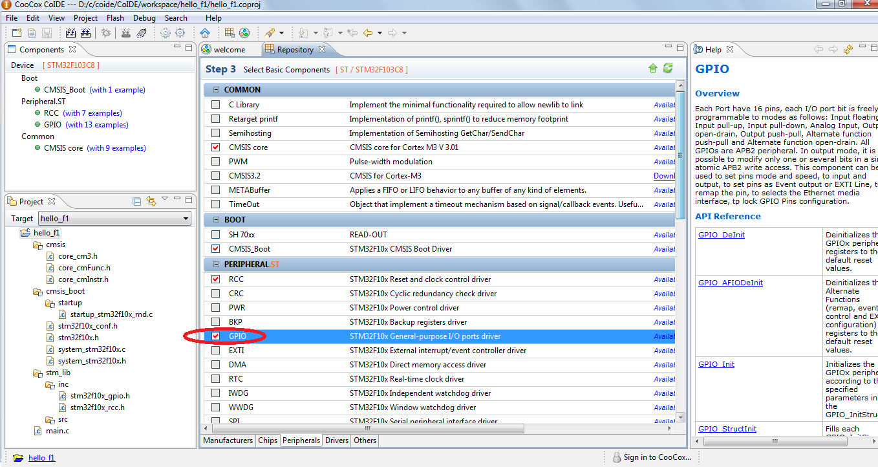
Task: Uncheck the CMSIS core checkbox
Action: point(216,147)
